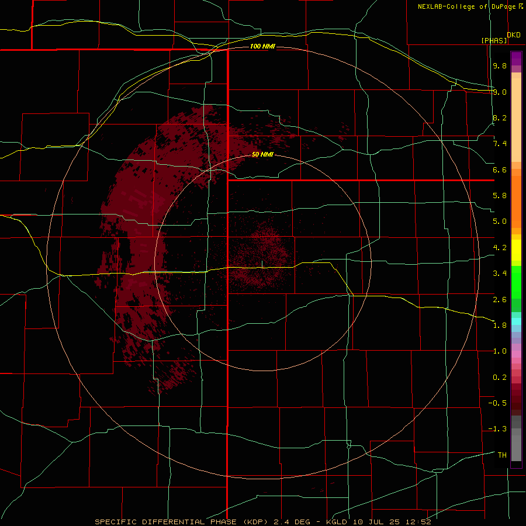The height and width of the screenshot is (526, 526).
Task: Pick the bright yellow band in color bar
Action: click(x=516, y=250)
